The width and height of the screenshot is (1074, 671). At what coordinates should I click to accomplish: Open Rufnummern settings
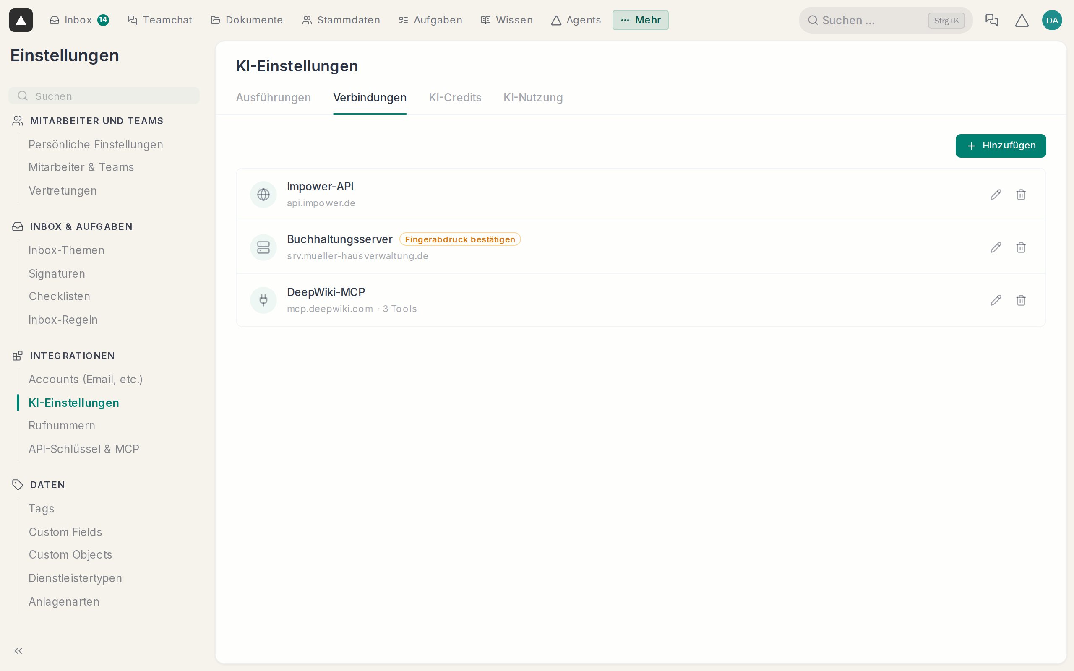click(62, 426)
